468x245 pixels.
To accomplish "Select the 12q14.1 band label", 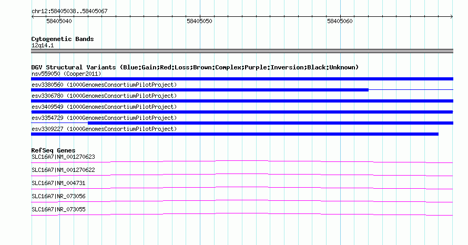I will (43, 45).
